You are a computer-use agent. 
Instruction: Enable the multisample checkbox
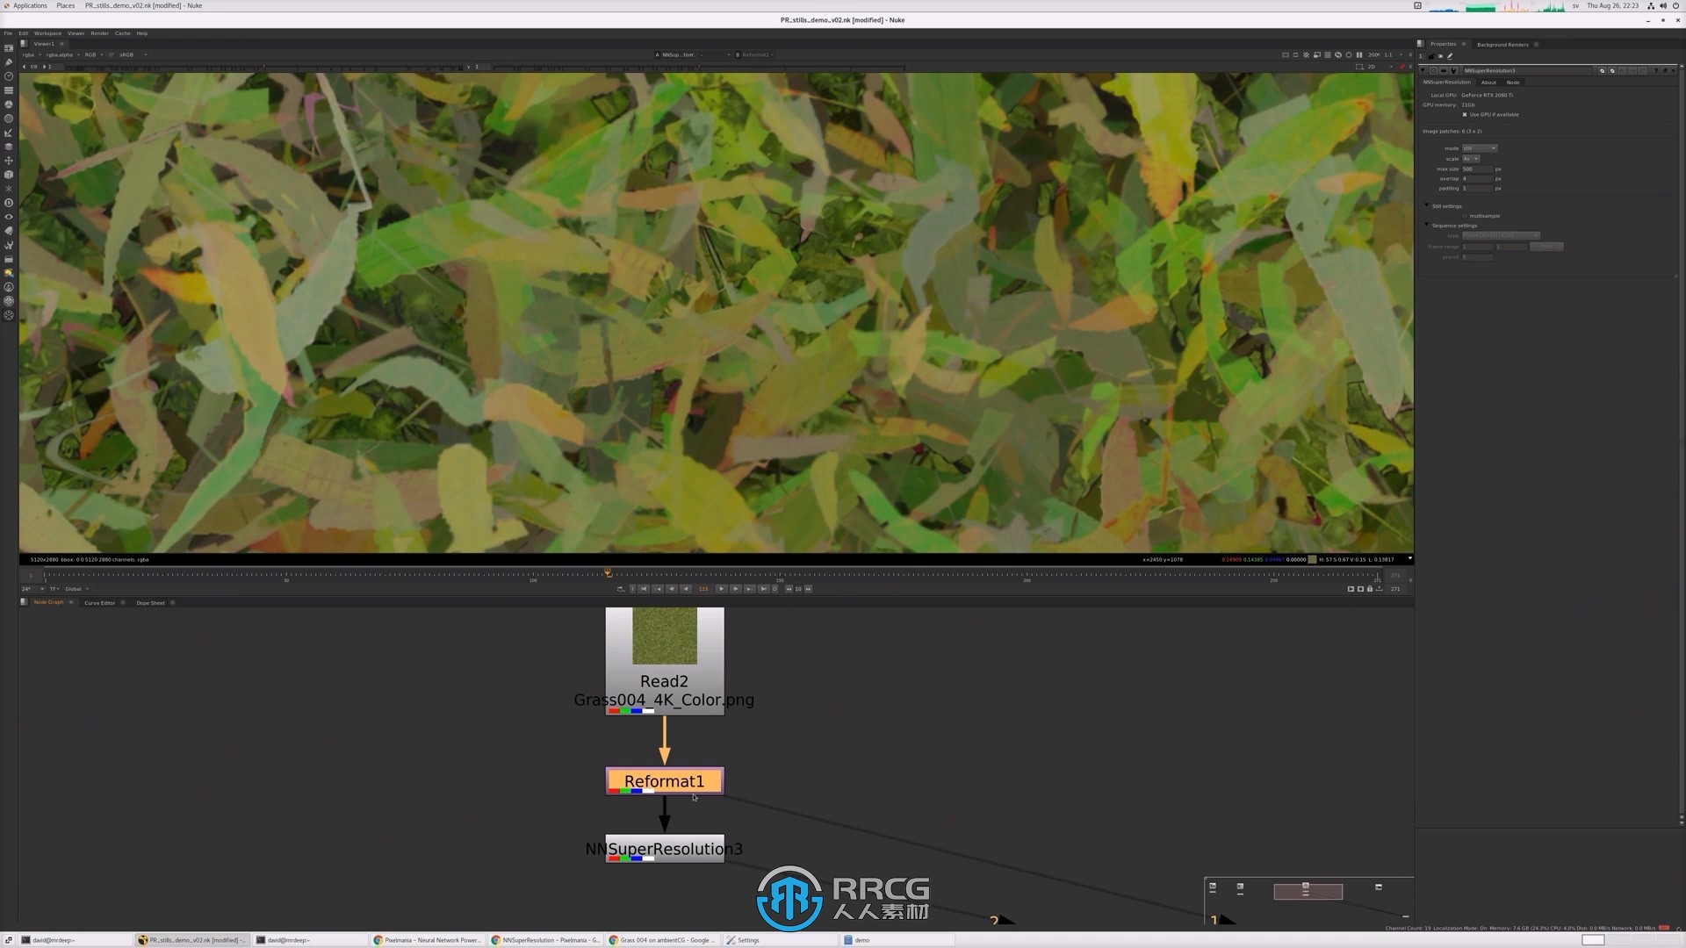(1465, 216)
